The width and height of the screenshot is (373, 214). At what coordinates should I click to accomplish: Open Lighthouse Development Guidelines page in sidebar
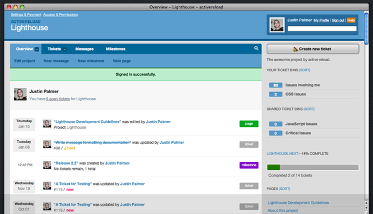pyautogui.click(x=298, y=202)
